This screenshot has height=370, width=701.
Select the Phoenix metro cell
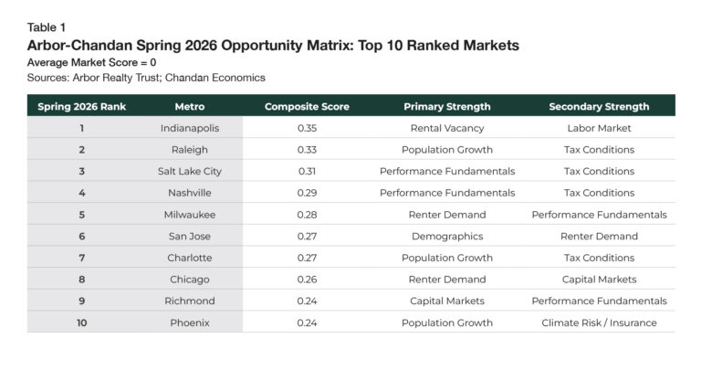189,322
